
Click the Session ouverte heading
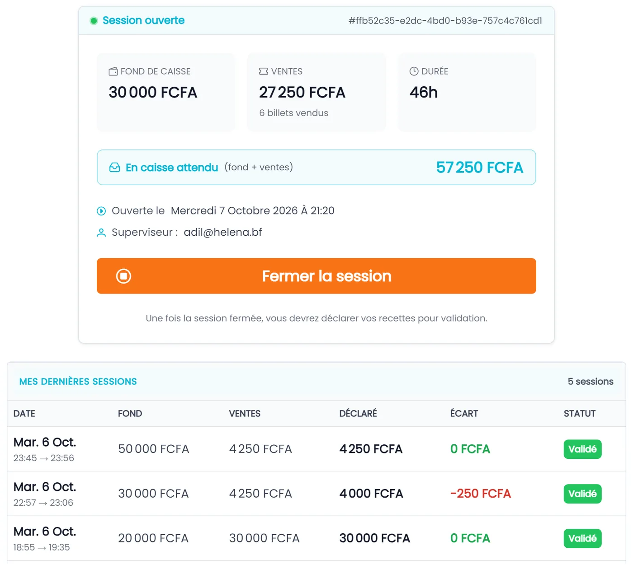pyautogui.click(x=143, y=20)
